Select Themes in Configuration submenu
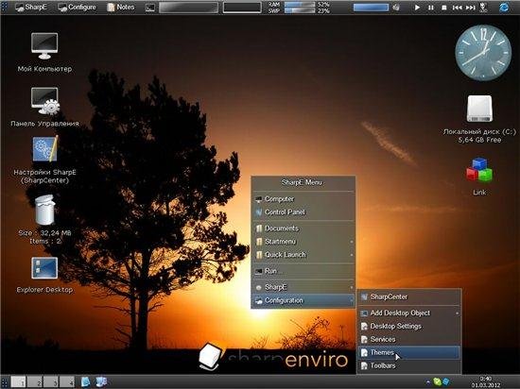520x389 pixels. coord(409,352)
